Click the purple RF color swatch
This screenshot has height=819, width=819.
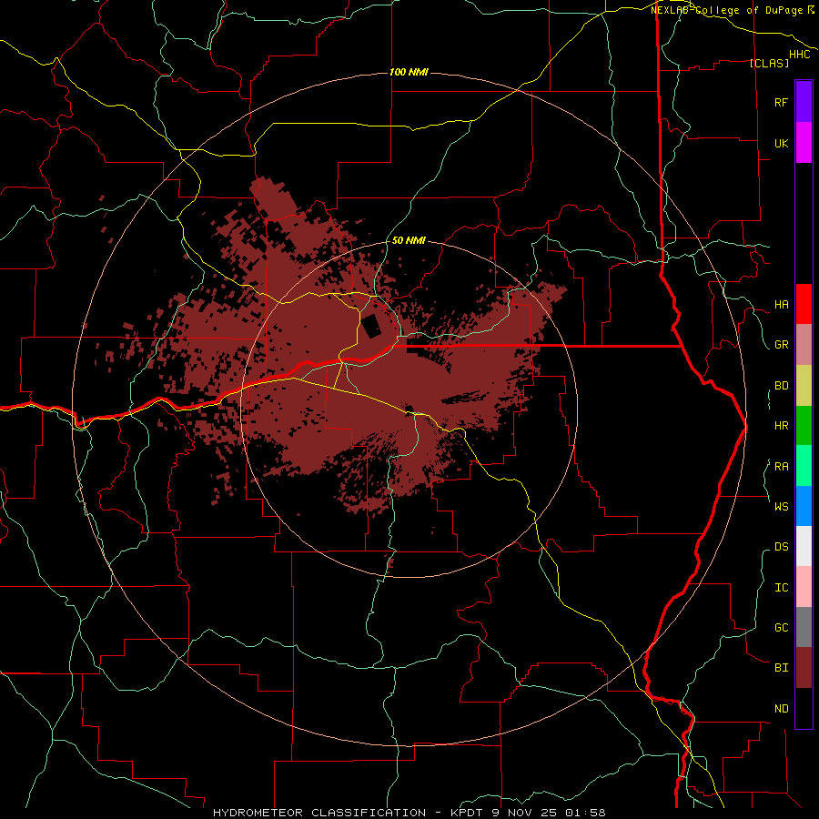point(804,102)
